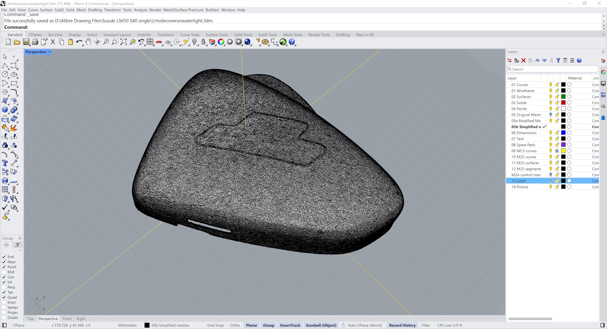607x329 pixels.
Task: Open the Mesh2Surface Premium menu
Action: (183, 10)
